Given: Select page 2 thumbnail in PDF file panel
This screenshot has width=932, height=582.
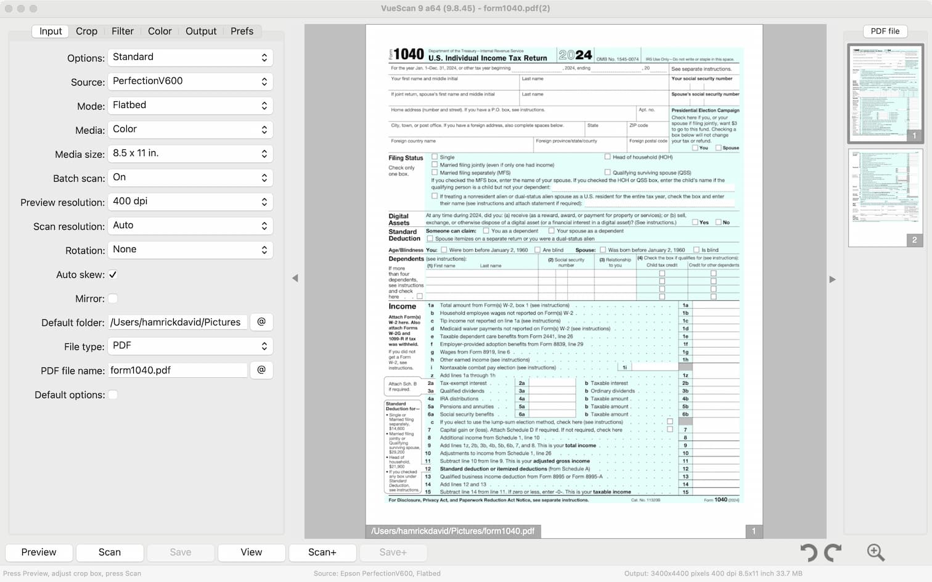Looking at the screenshot, I should 885,197.
